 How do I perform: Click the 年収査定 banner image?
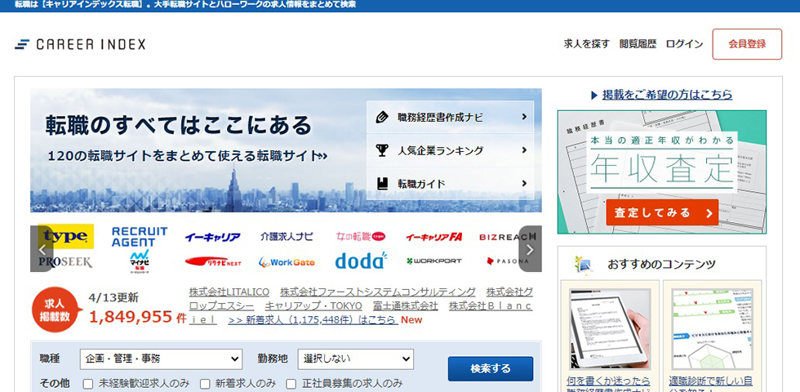point(662,172)
